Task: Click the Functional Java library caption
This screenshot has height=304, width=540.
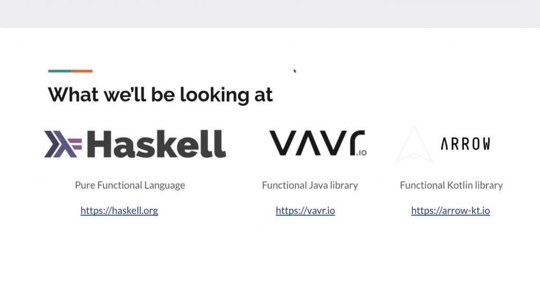Action: [x=310, y=185]
